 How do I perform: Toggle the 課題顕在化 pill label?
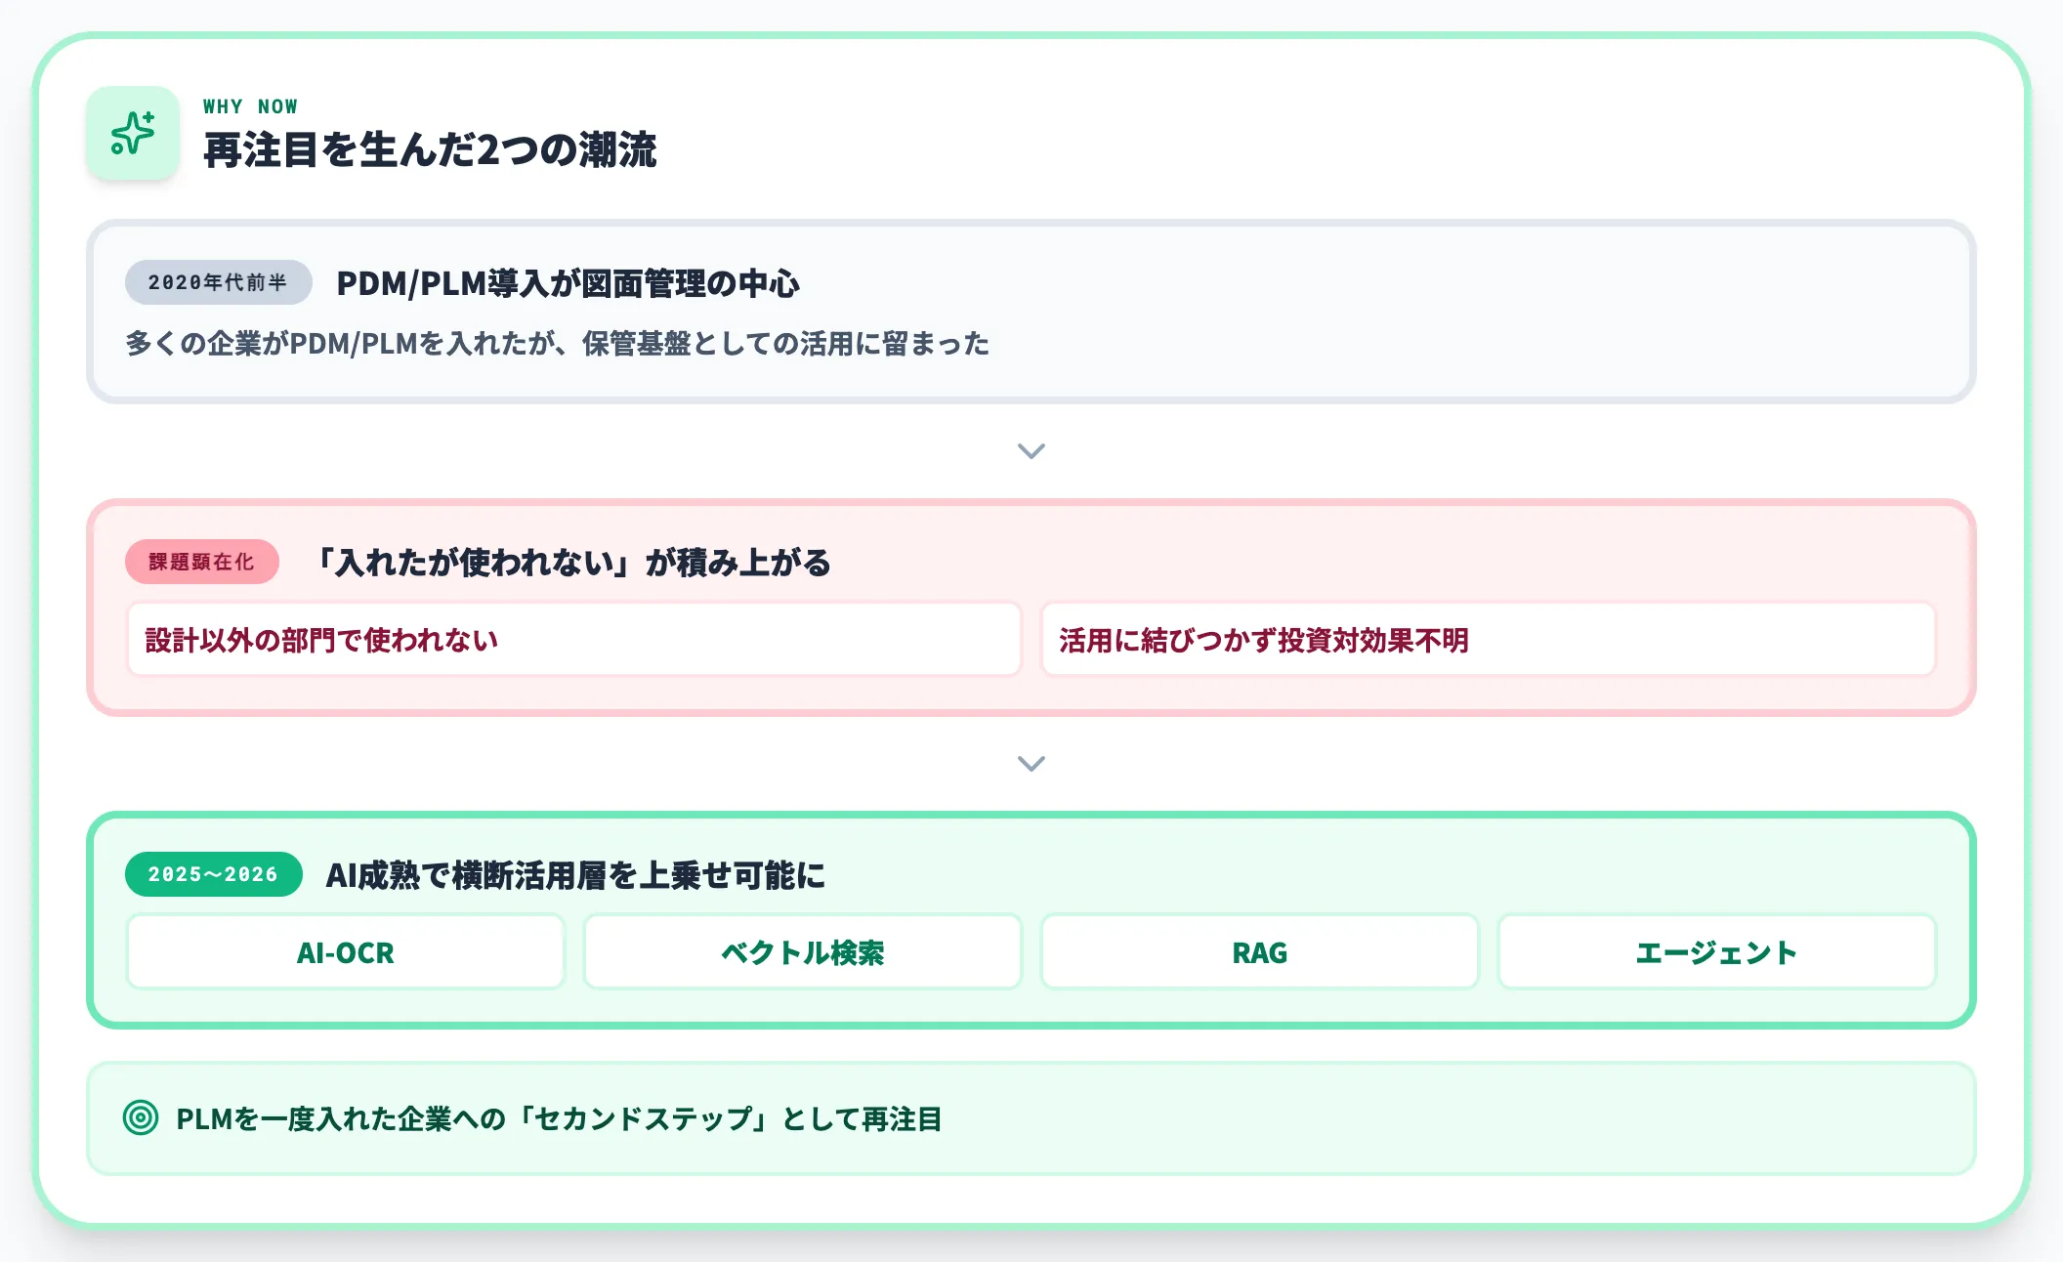pos(201,561)
